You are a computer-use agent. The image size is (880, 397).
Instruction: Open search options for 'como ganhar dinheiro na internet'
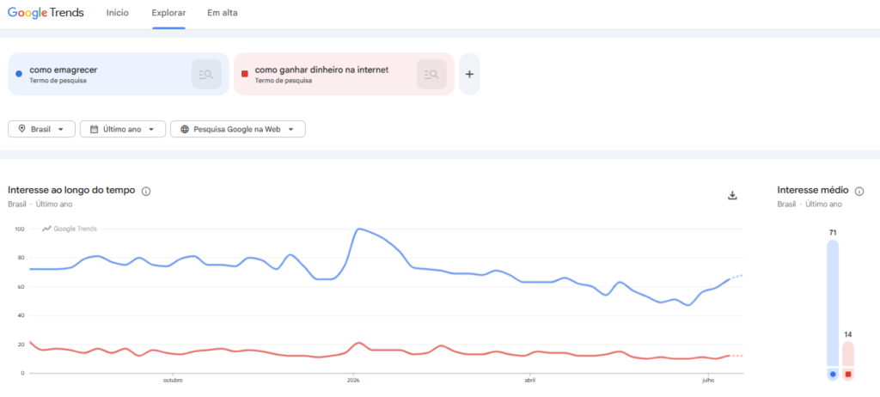pos(431,74)
